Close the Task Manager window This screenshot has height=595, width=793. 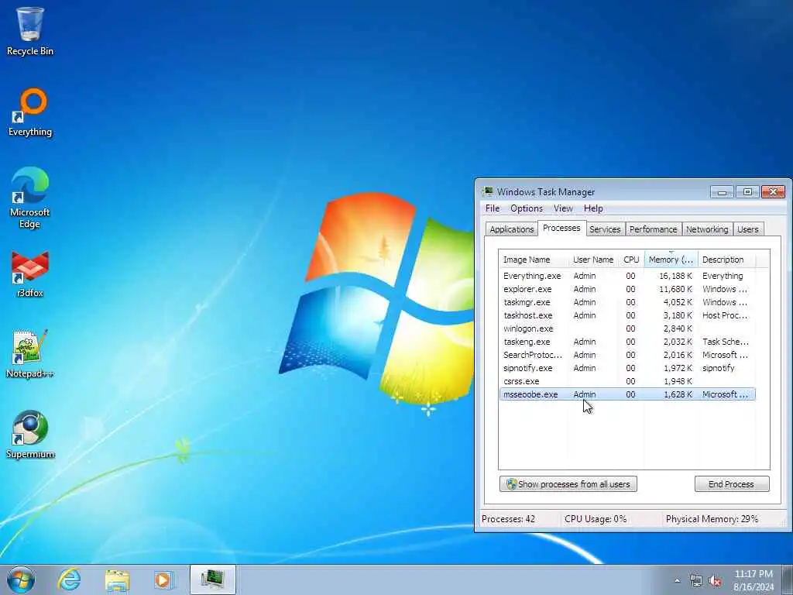774,192
